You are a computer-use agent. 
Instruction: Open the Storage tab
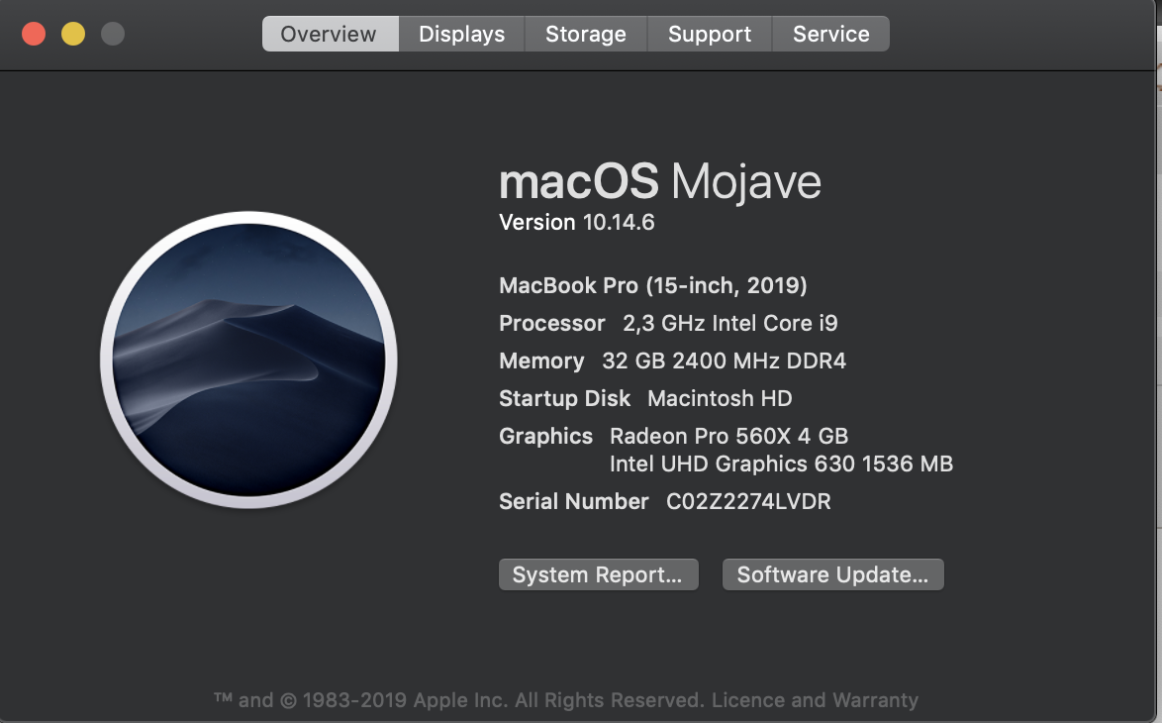(586, 34)
